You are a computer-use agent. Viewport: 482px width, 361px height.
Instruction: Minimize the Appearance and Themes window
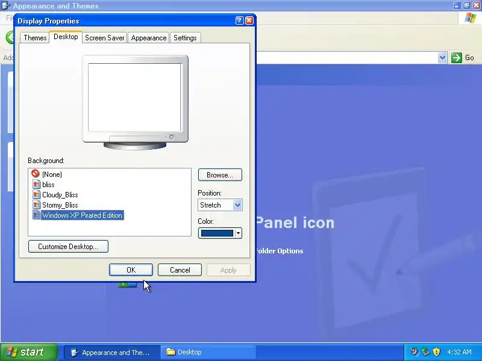click(x=457, y=5)
